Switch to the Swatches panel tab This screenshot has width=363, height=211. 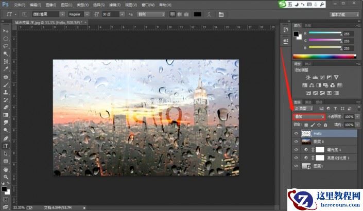[308, 25]
